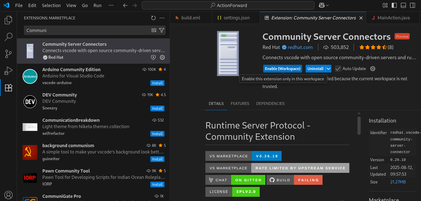Open the Copilot chat icon
The image size is (421, 201).
pos(322,5)
